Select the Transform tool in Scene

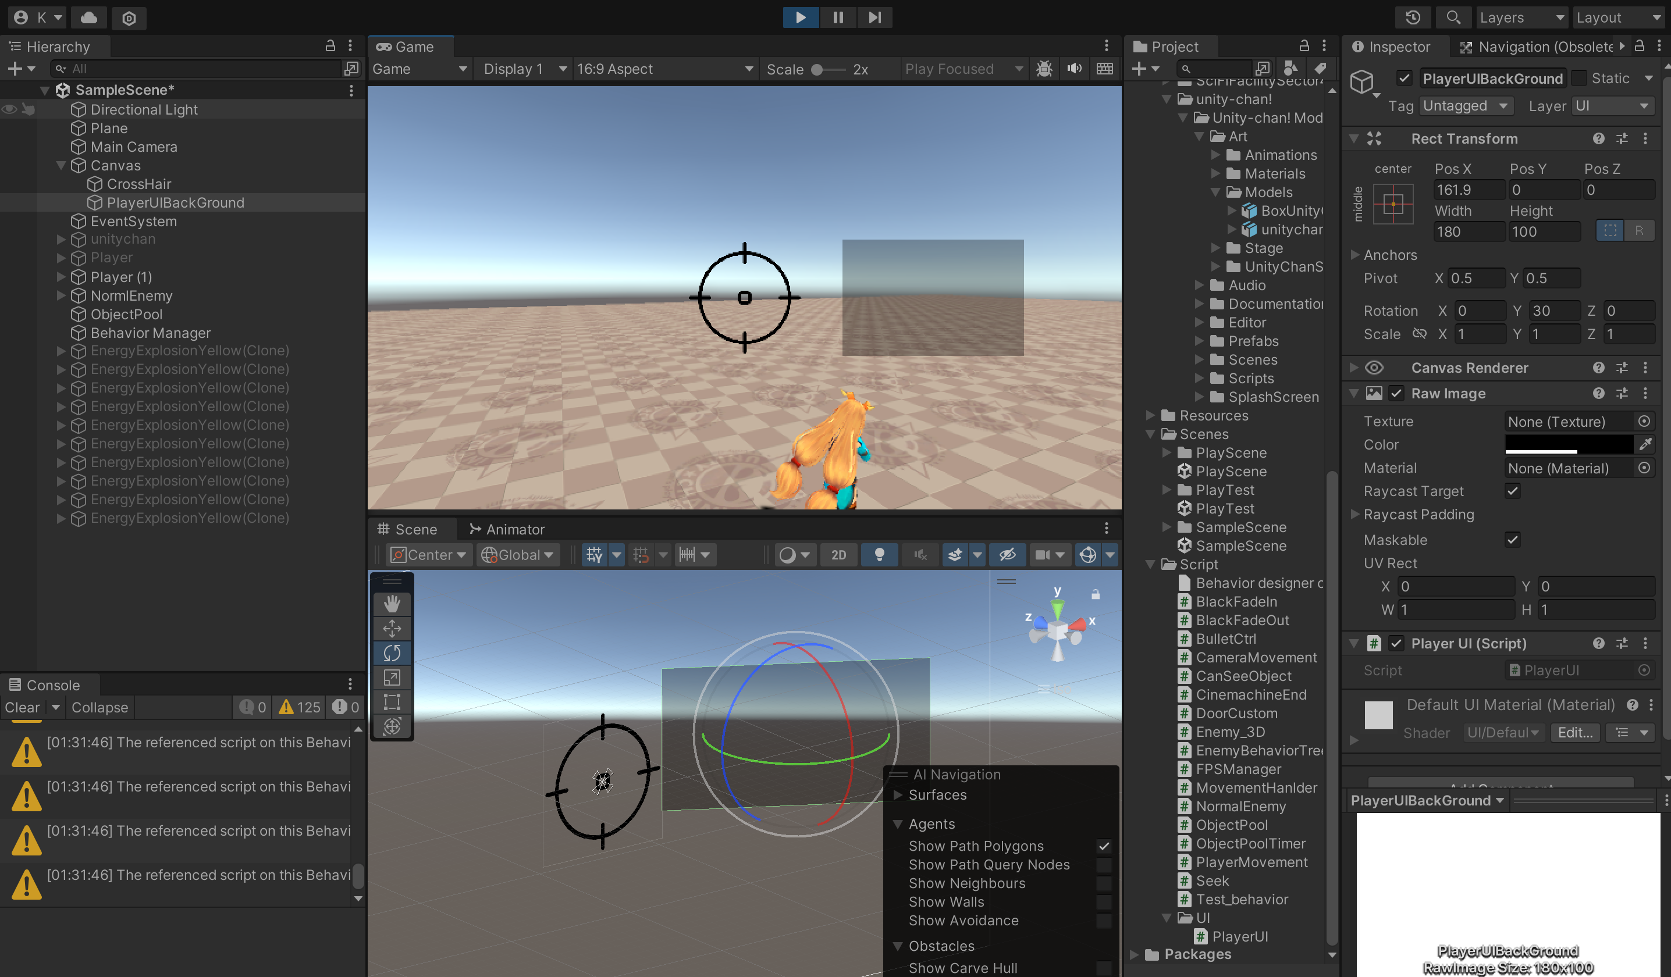(x=392, y=726)
